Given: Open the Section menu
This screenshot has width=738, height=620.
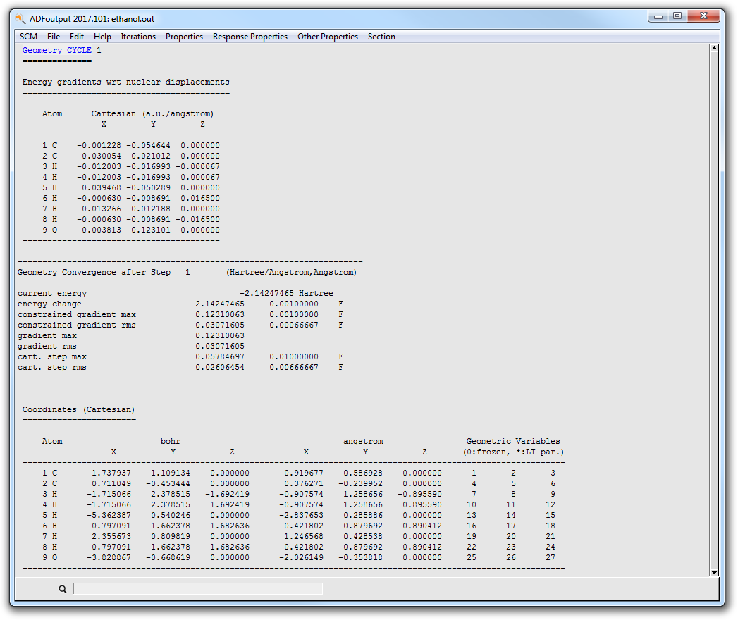Looking at the screenshot, I should [381, 37].
